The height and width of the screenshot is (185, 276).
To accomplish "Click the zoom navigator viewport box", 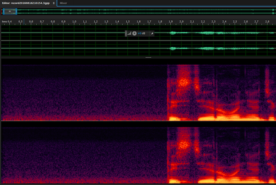I will pyautogui.click(x=9, y=11).
